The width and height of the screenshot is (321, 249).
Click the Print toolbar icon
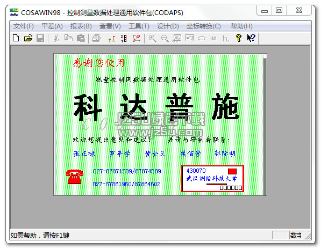coord(96,38)
